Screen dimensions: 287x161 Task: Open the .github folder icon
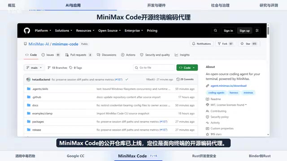[29, 97]
